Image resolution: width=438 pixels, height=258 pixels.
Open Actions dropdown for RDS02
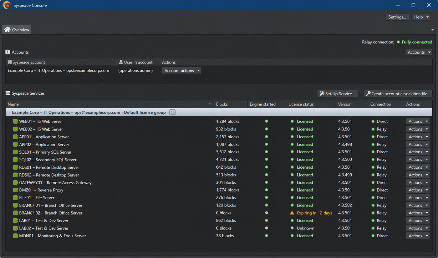(418, 175)
